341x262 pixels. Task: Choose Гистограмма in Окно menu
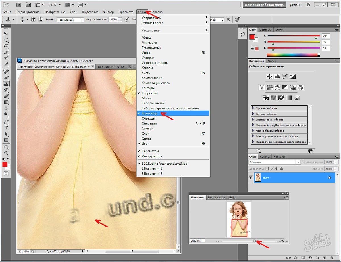point(173,48)
